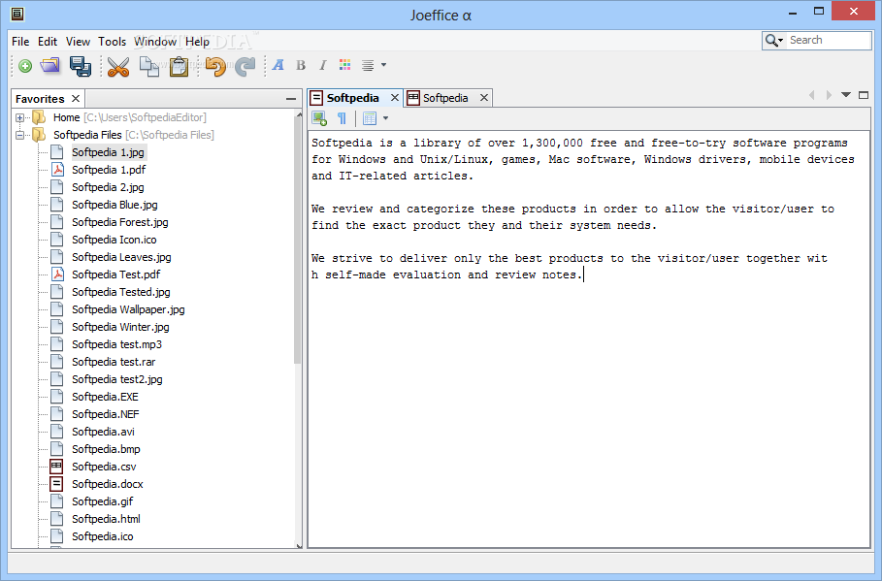The image size is (882, 581).
Task: Select Softpedia Blue.jpg file
Action: [114, 205]
